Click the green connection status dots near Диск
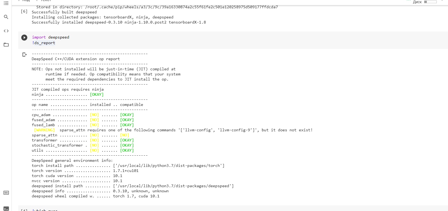The height and width of the screenshot is (211, 448). click(409, 1)
